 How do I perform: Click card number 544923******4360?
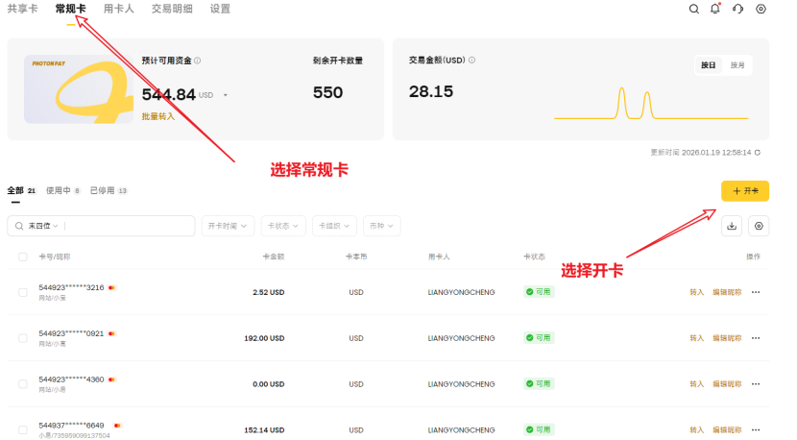click(71, 379)
